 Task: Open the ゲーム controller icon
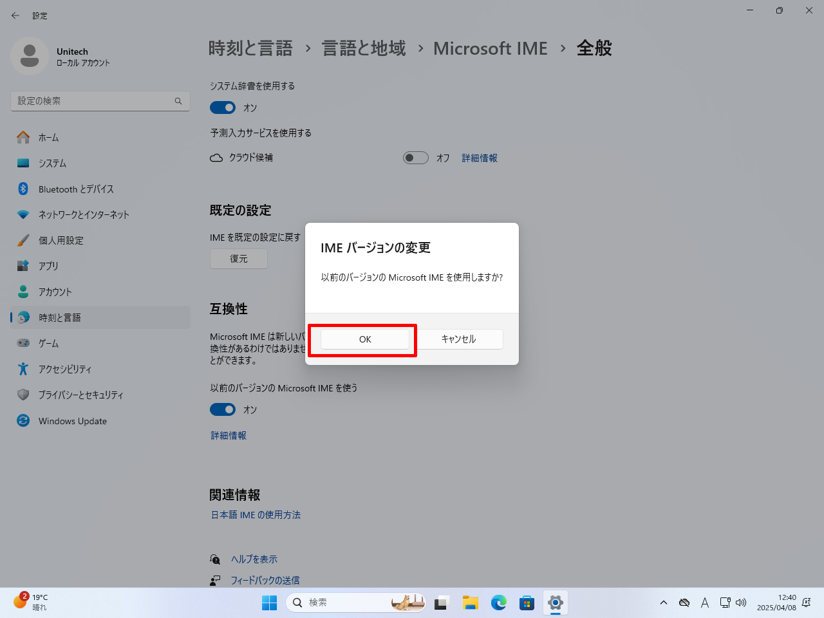click(23, 343)
